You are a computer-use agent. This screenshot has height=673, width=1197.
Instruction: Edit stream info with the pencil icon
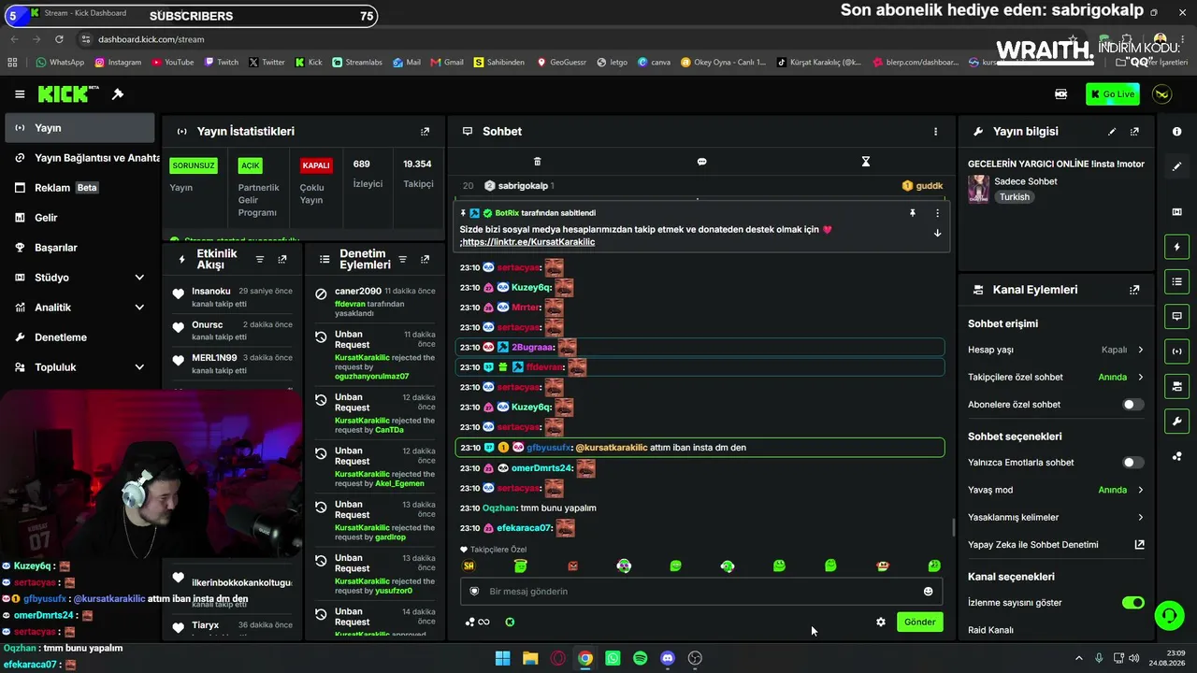click(1112, 132)
